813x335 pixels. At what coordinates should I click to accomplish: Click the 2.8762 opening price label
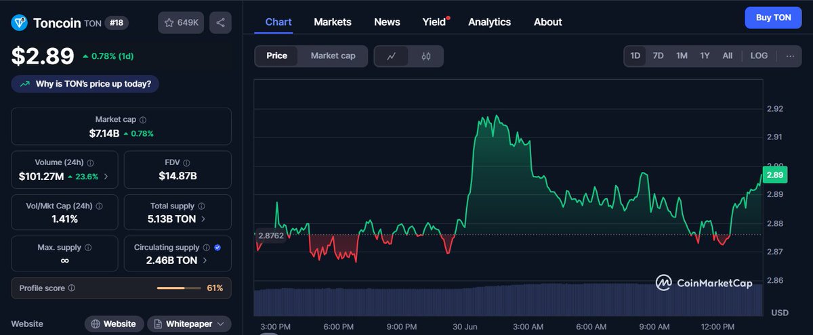[x=271, y=235]
